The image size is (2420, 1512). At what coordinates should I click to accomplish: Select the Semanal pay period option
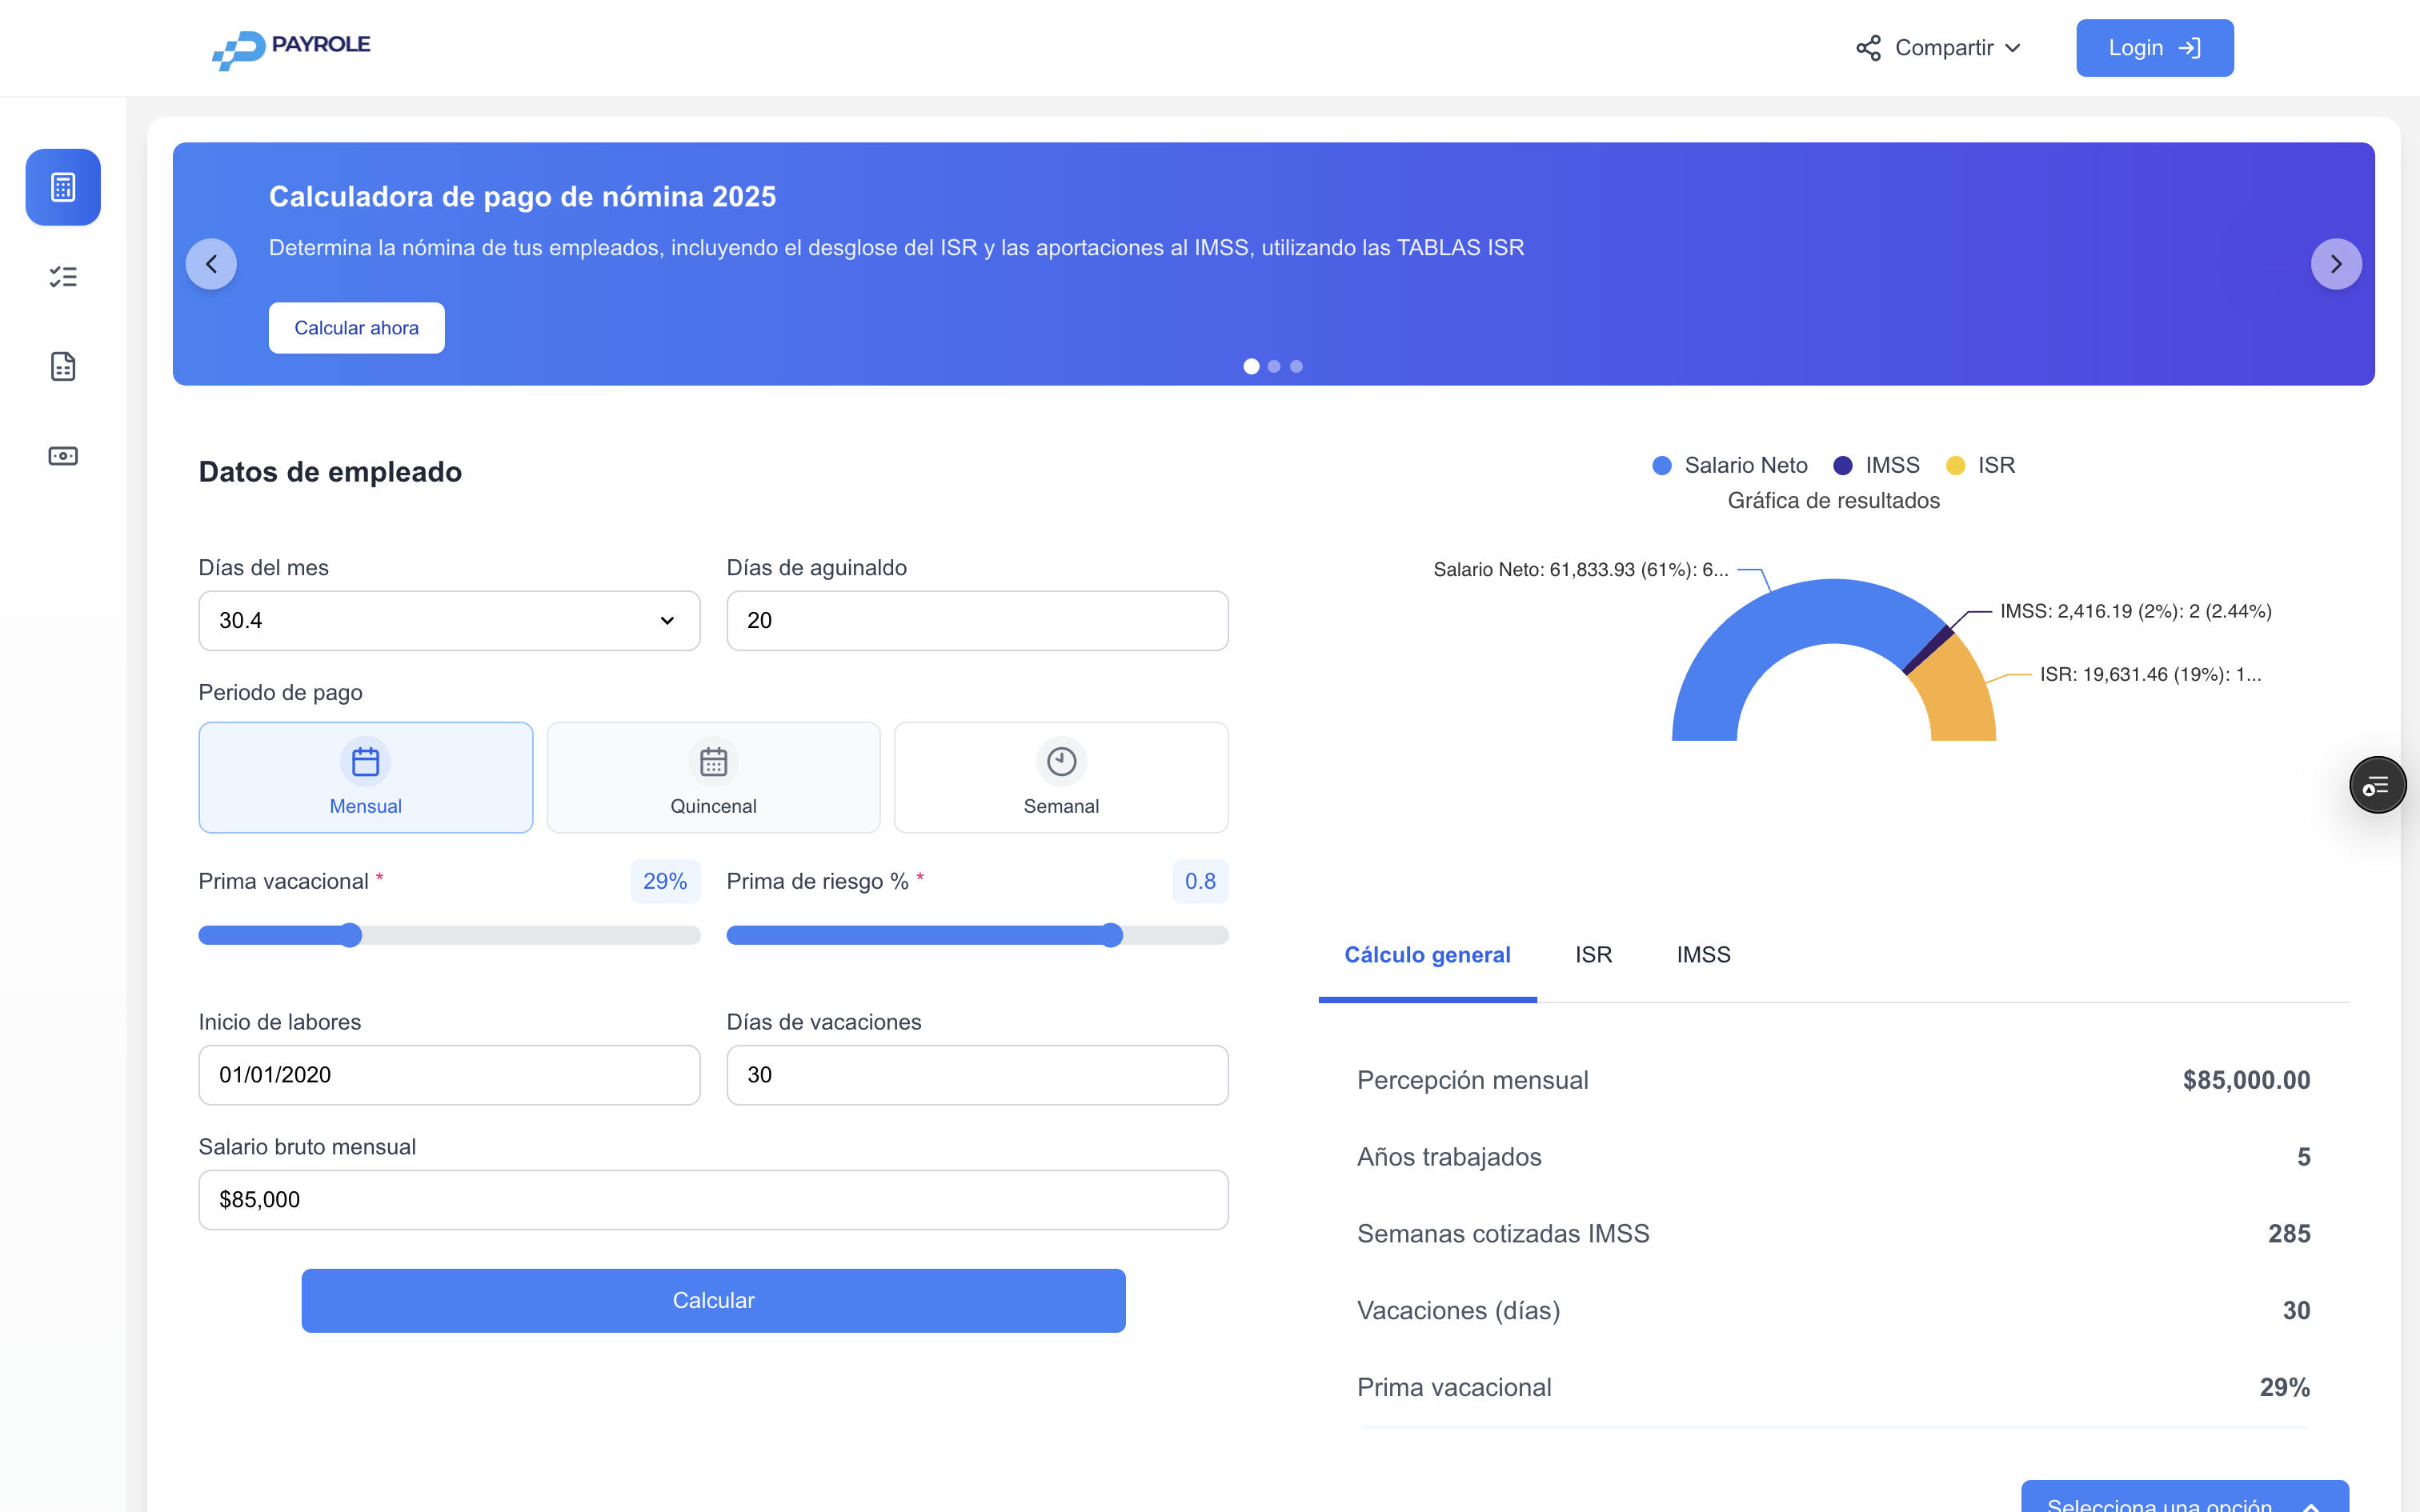(1061, 777)
